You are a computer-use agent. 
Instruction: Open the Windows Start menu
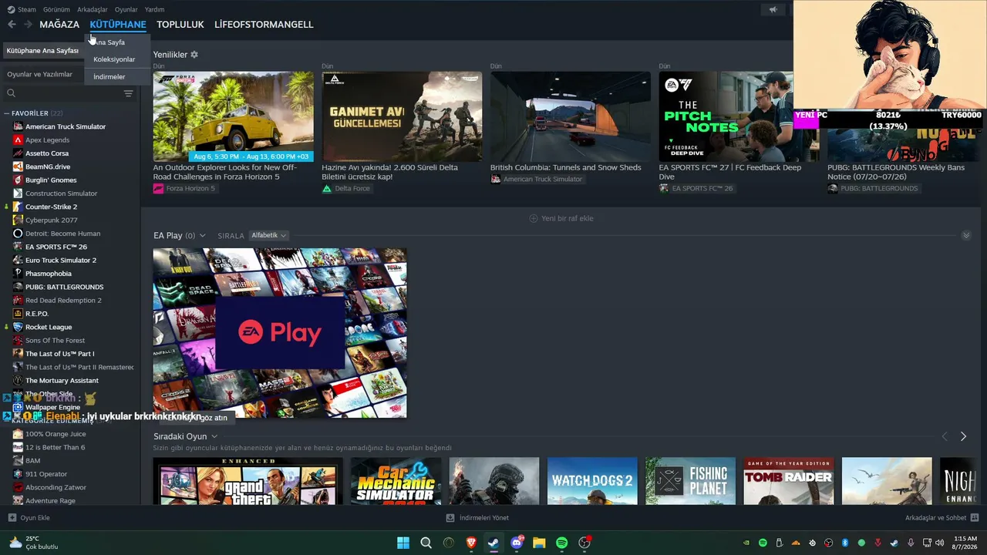click(x=403, y=543)
